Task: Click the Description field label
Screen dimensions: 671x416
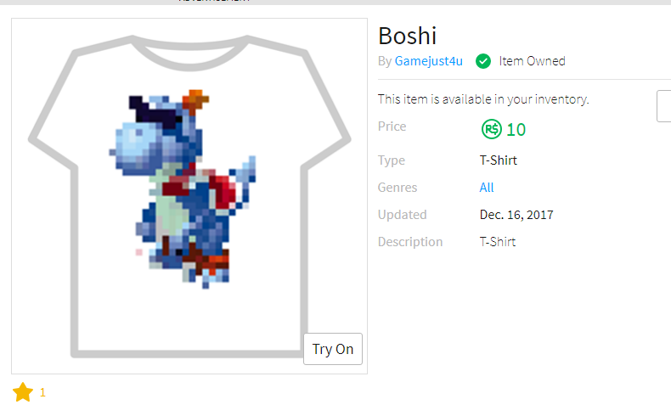Action: (x=410, y=242)
